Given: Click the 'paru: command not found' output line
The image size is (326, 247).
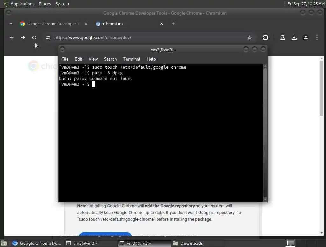Looking at the screenshot, I should tap(96, 79).
